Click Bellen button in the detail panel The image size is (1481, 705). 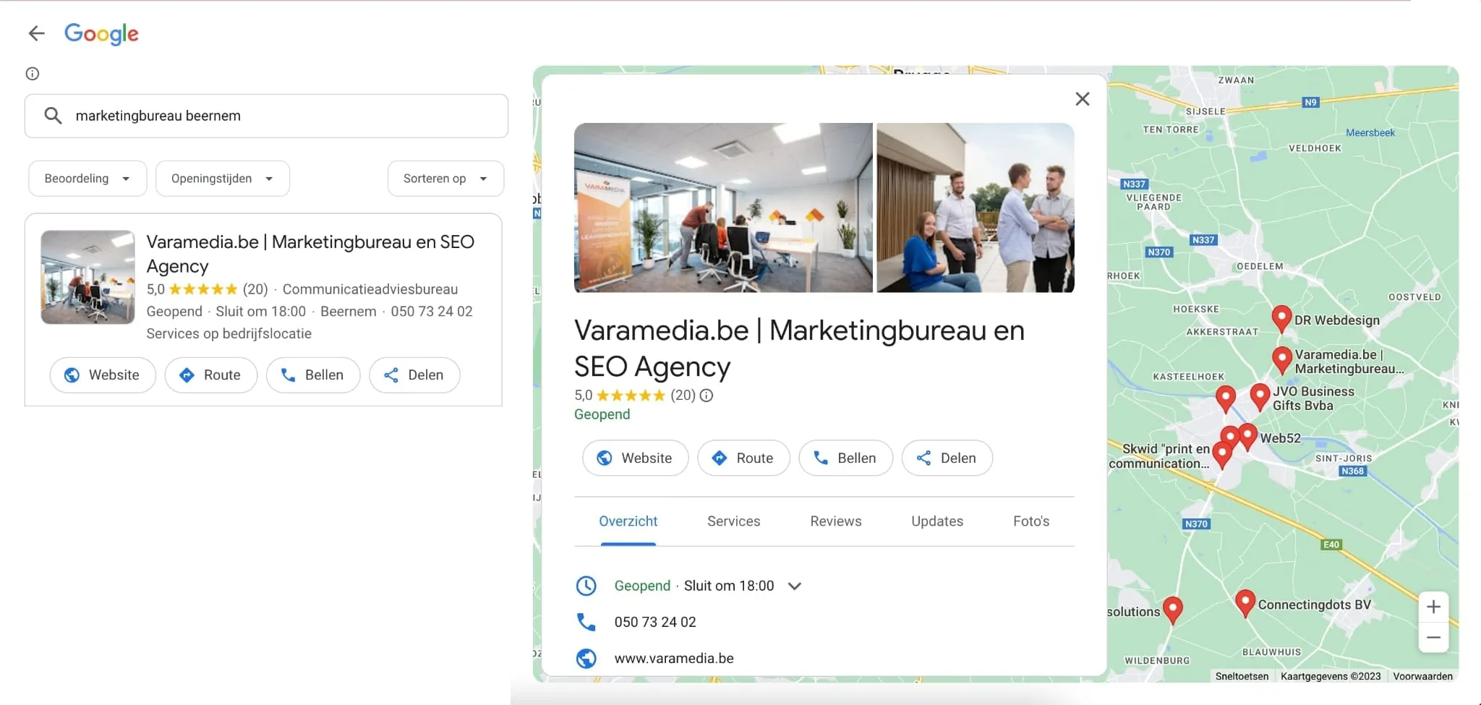tap(845, 458)
